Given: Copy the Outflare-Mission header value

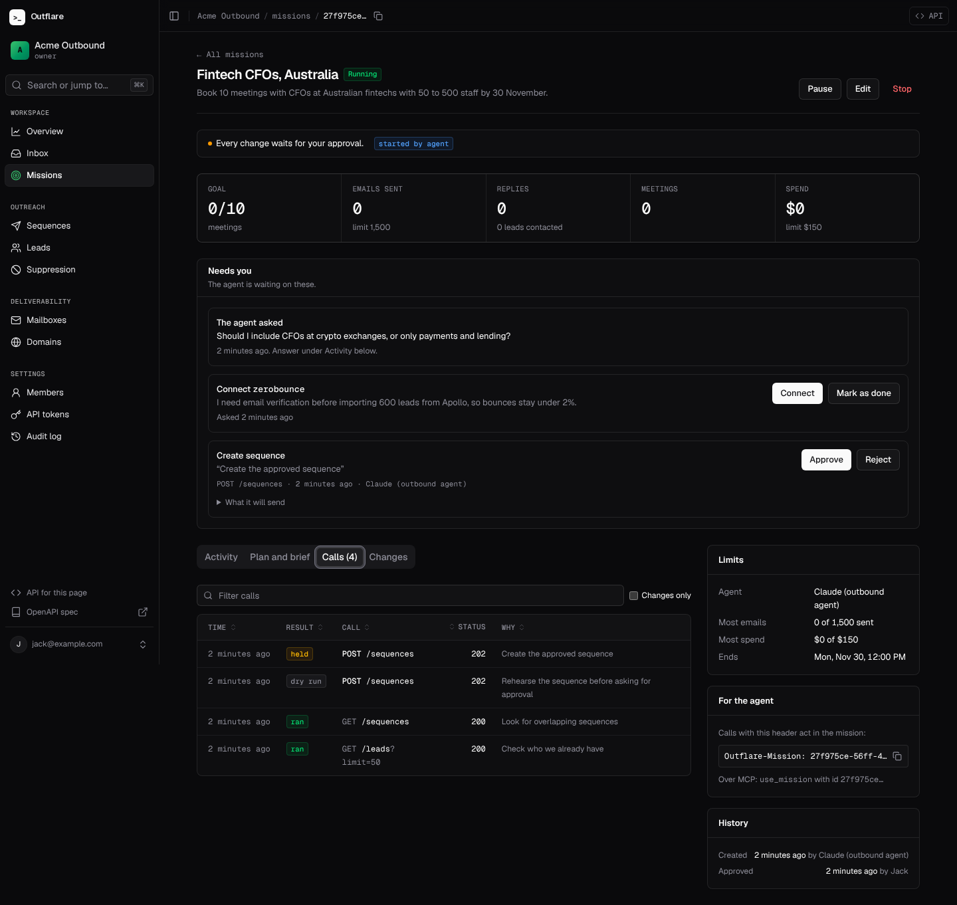Looking at the screenshot, I should (x=897, y=756).
